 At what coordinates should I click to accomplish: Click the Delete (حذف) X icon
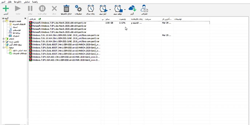(54, 9)
